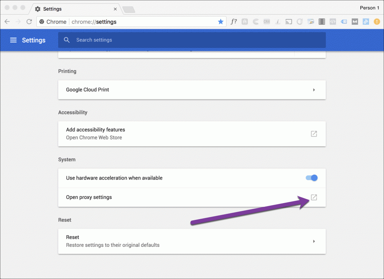
Task: Click the chrome://settings address bar
Action: (x=131, y=22)
